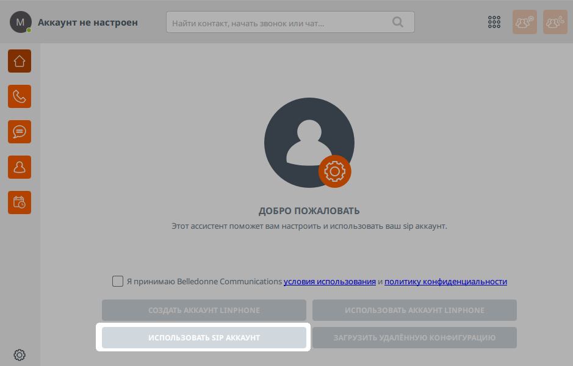Image resolution: width=573 pixels, height=366 pixels.
Task: Open the chat conversations icon
Action: tap(20, 132)
